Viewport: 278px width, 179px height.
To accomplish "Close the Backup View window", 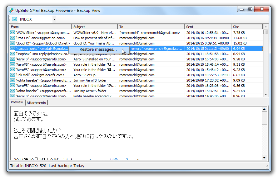I will pyautogui.click(x=262, y=9).
